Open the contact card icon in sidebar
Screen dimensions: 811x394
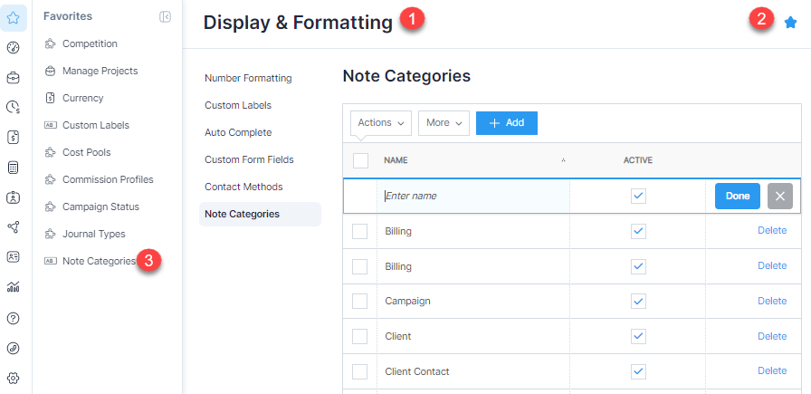click(14, 257)
